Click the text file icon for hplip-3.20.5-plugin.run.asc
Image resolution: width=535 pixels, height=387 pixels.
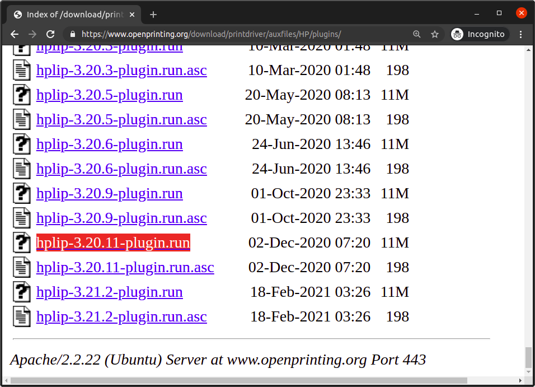[21, 119]
